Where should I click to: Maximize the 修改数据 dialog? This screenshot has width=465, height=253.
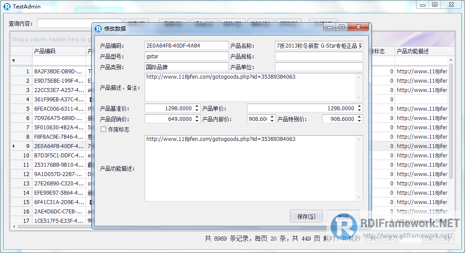[x=342, y=27]
